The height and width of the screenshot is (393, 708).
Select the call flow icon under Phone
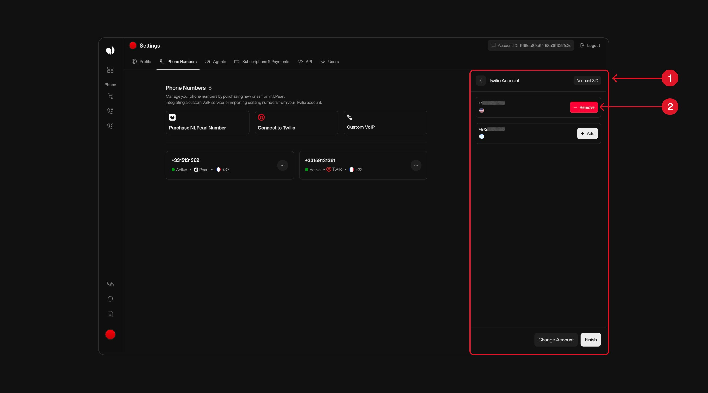pos(110,96)
